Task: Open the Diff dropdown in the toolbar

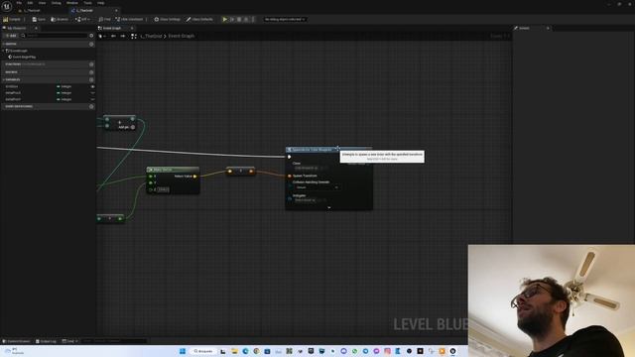Action: pos(82,19)
